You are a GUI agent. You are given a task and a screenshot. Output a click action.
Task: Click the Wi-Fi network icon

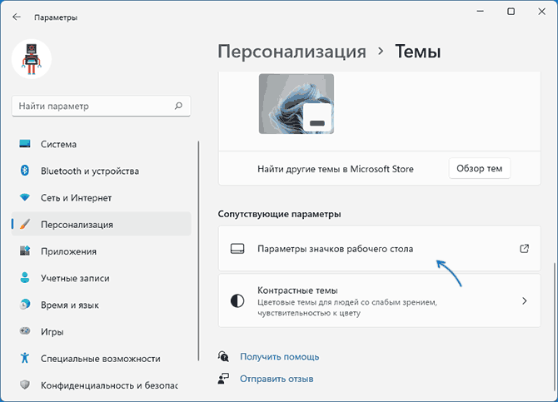[x=25, y=197]
